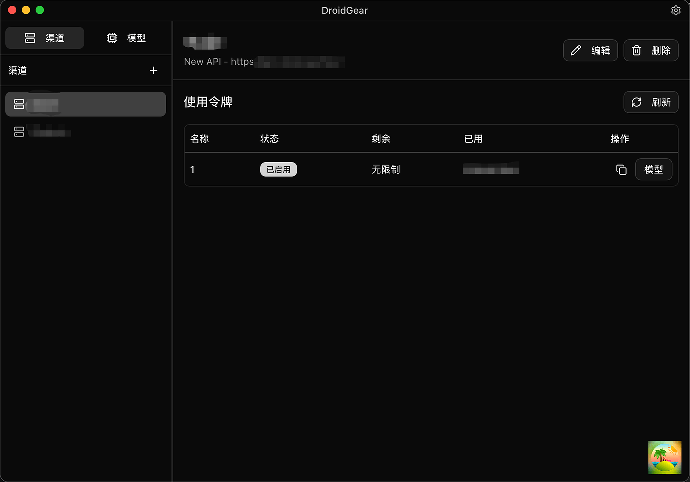Maximize window with green button
This screenshot has width=690, height=482.
[x=40, y=10]
